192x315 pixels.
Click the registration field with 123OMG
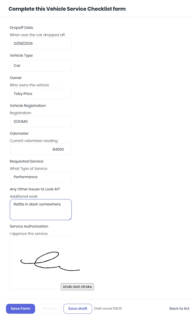coord(41,121)
